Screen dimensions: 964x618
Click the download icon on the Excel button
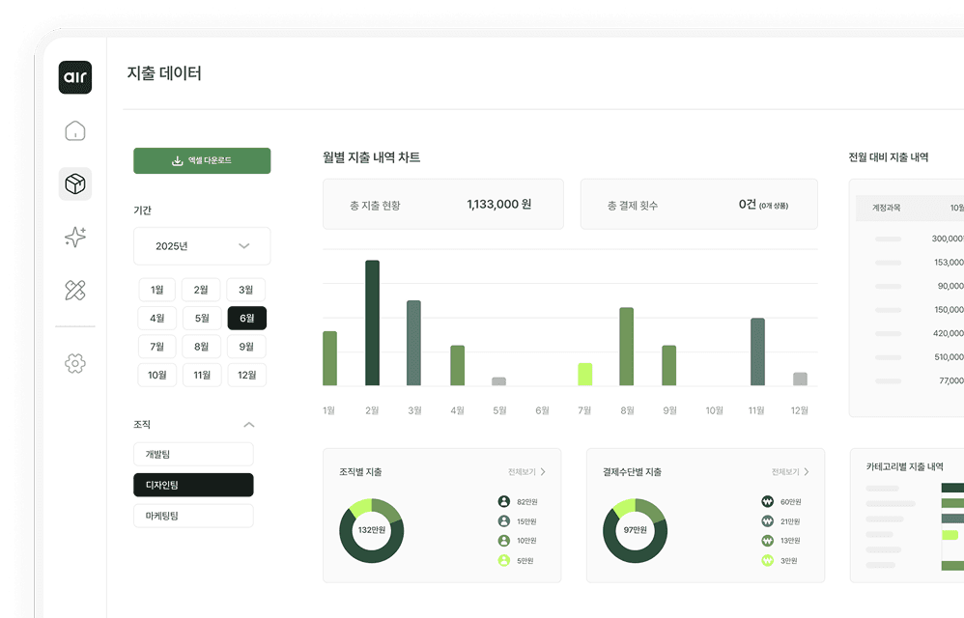(177, 160)
